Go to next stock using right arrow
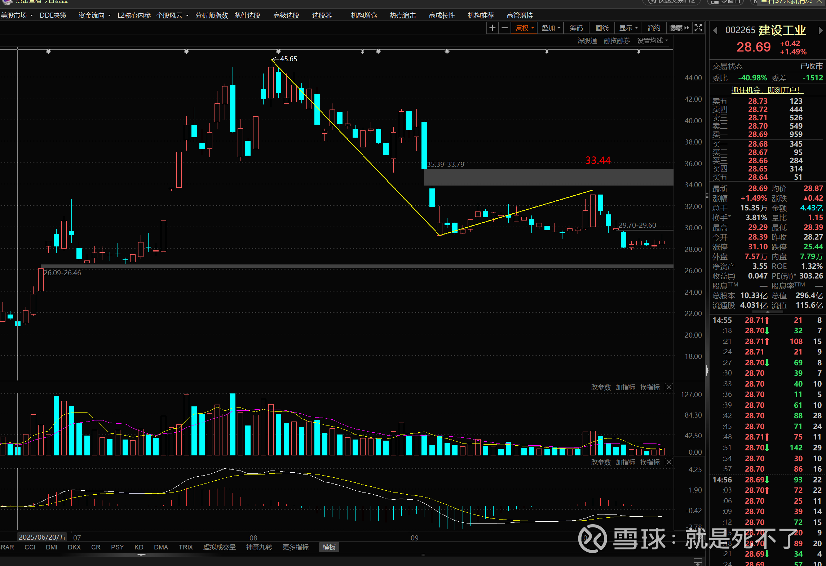826x566 pixels. [x=821, y=31]
